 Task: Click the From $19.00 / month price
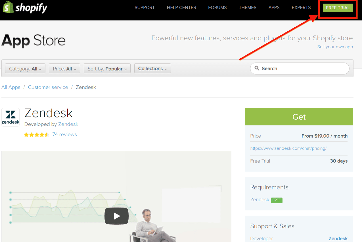(325, 136)
